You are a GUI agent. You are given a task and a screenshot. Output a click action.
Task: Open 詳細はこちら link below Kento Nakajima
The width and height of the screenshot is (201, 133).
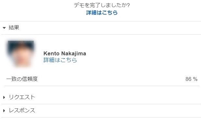pyautogui.click(x=60, y=60)
